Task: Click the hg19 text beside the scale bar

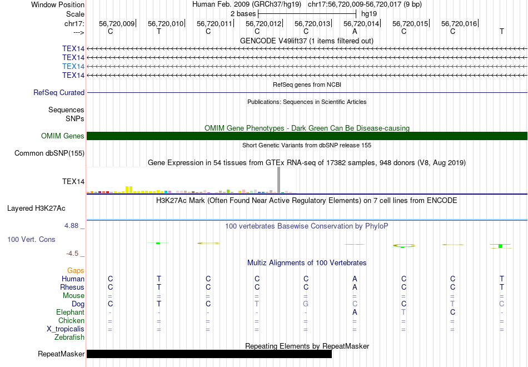Action: click(x=368, y=14)
